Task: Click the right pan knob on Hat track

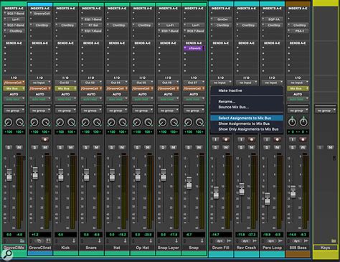Action: pos(123,122)
